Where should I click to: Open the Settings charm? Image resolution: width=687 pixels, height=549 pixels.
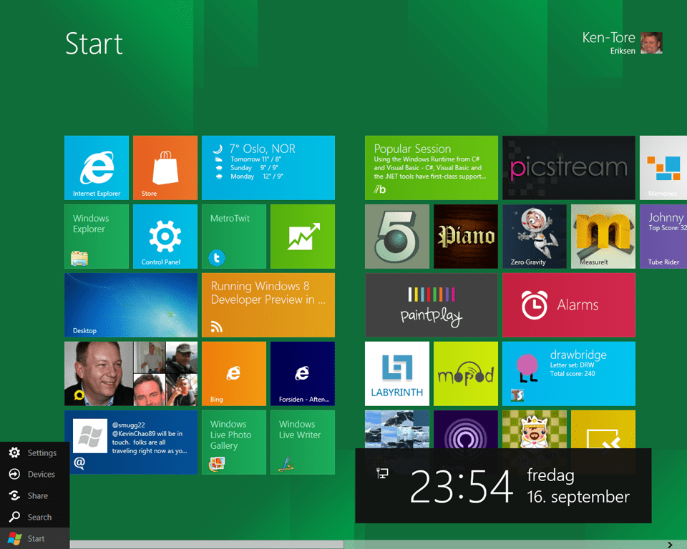(34, 452)
